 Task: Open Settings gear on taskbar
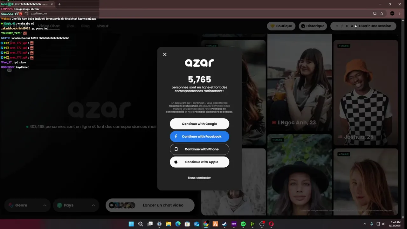[159, 224]
